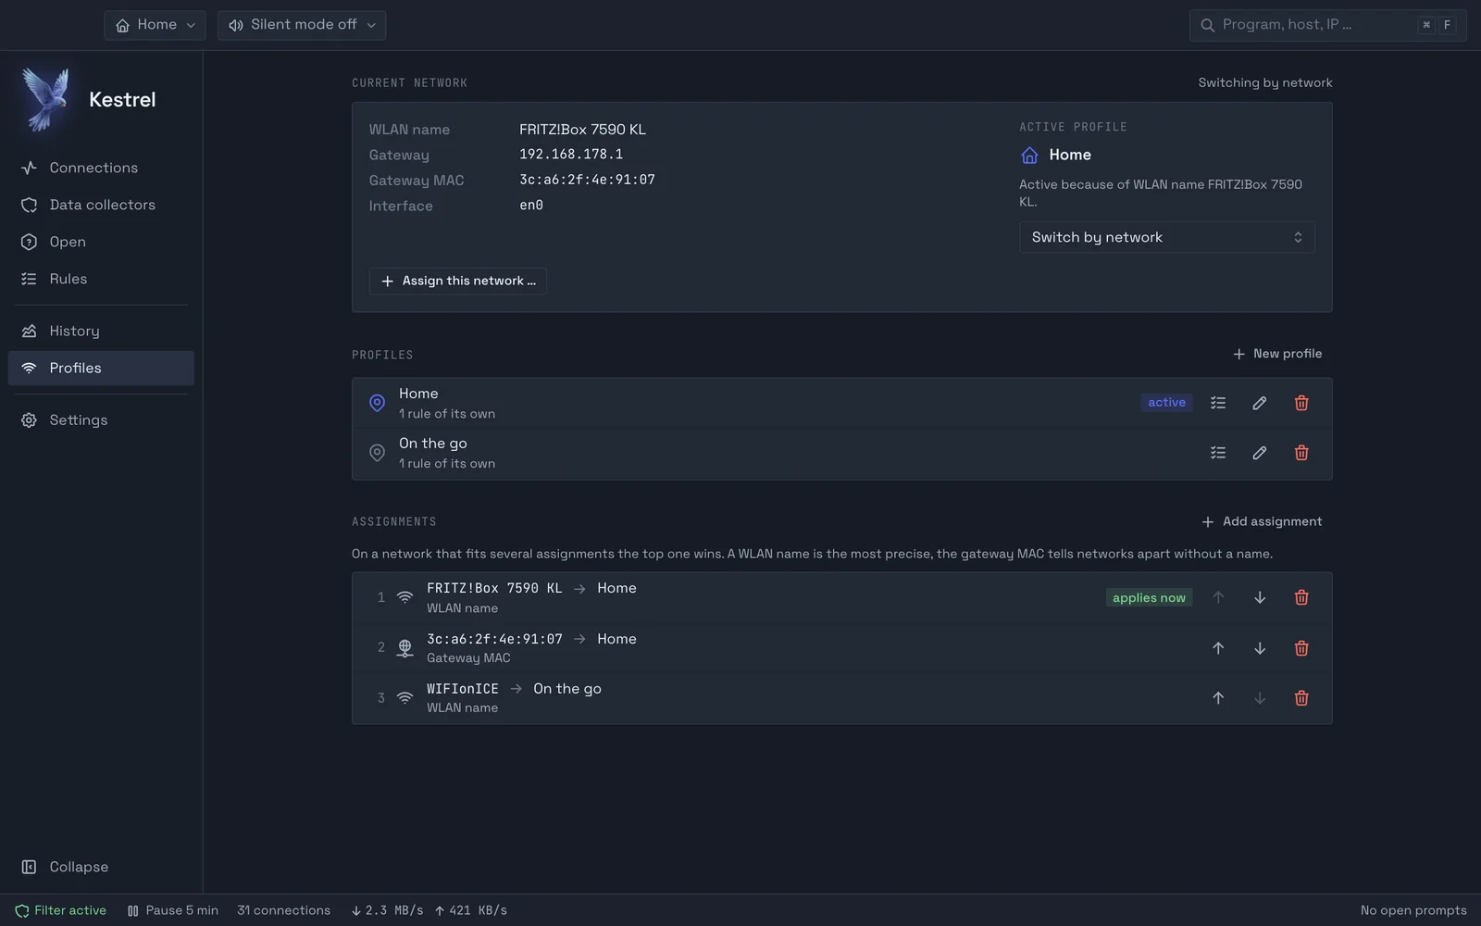Open the Switch by network selector
Screen dimensions: 1481x926
pyautogui.click(x=1166, y=237)
